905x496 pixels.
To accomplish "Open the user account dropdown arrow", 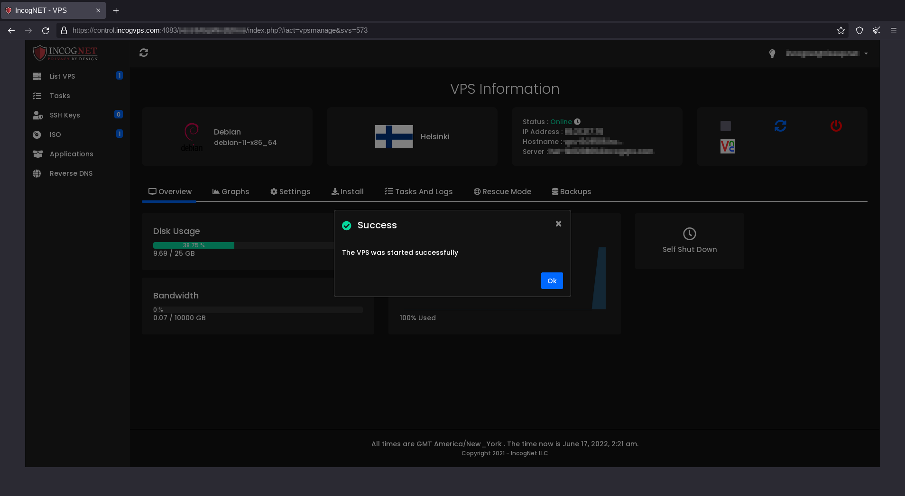I will click(866, 54).
